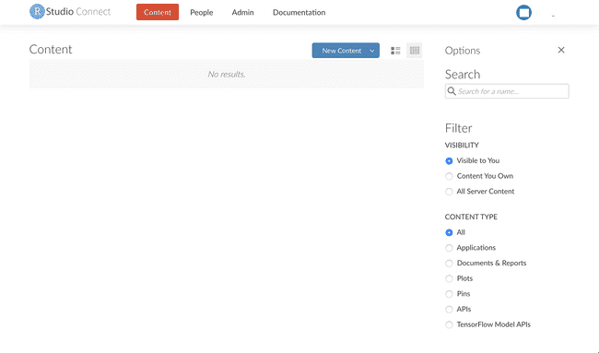
Task: Click the Options panel heading
Action: (x=463, y=51)
